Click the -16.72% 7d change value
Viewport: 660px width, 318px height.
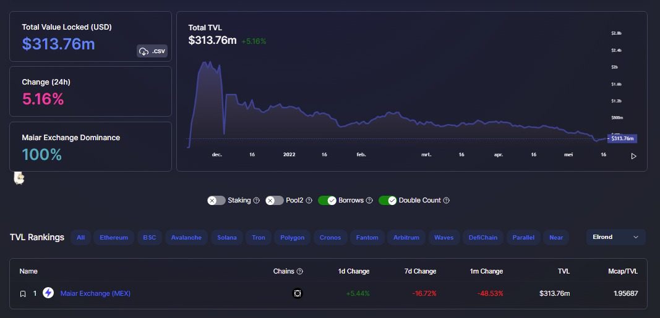[424, 294]
